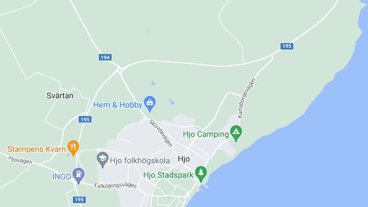Click the Hem & Hobby label text
The width and height of the screenshot is (368, 207).
(x=118, y=105)
